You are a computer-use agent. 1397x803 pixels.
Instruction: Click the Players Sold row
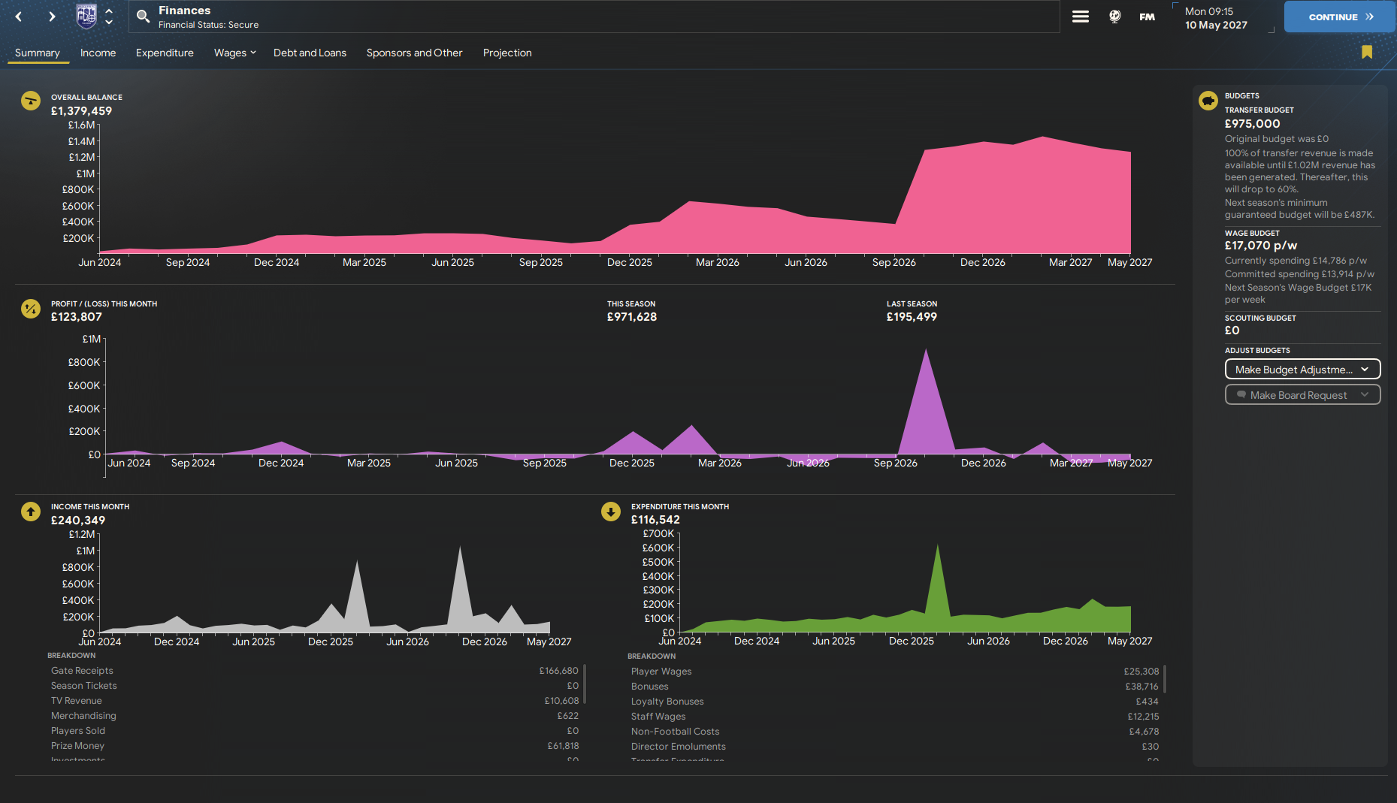click(x=315, y=731)
